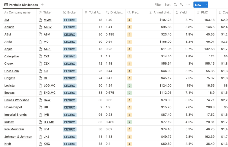The width and height of the screenshot is (228, 147).
Task: Open the Games Workshop company page
Action: point(17,100)
